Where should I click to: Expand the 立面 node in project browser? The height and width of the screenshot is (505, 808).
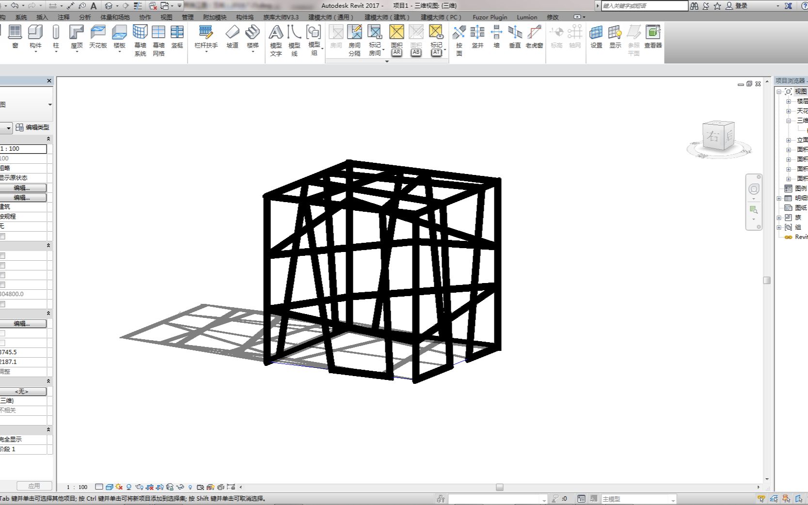pos(788,140)
